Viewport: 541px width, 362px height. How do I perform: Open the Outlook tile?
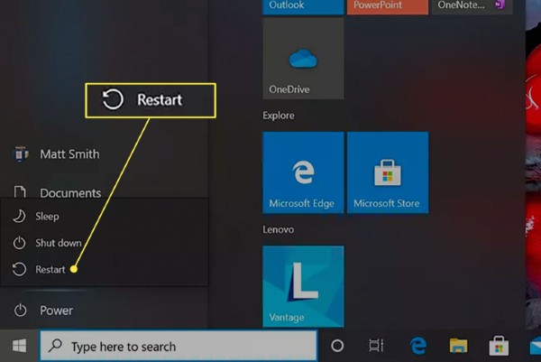[x=303, y=6]
